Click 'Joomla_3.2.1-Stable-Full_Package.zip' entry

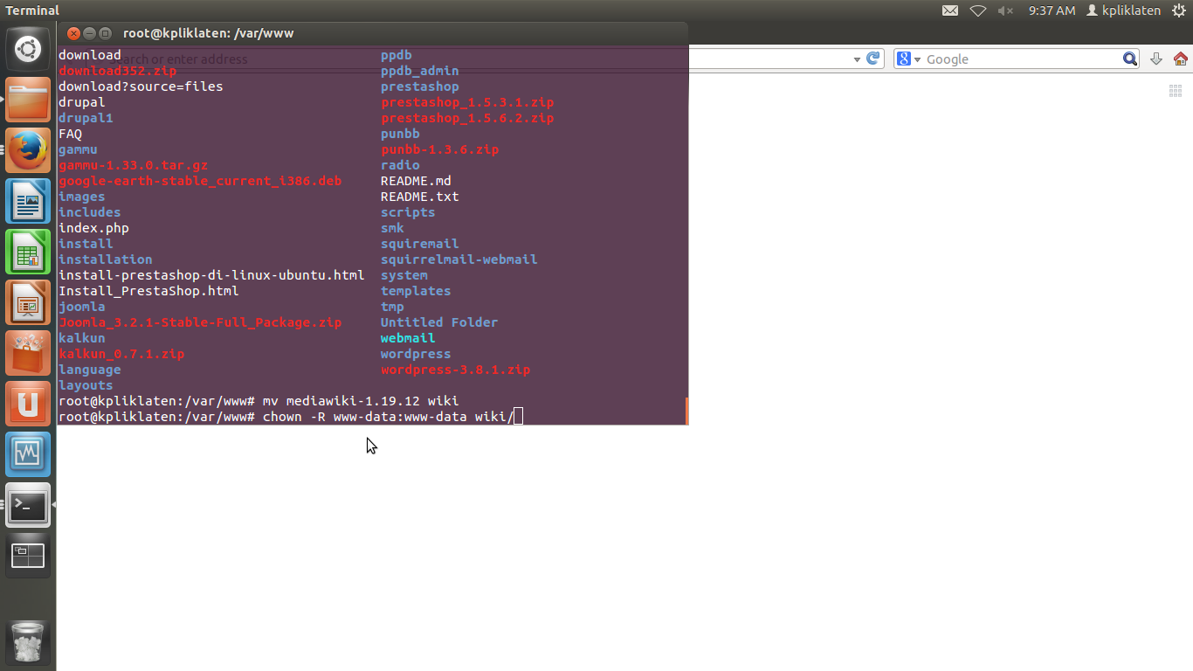pos(200,322)
